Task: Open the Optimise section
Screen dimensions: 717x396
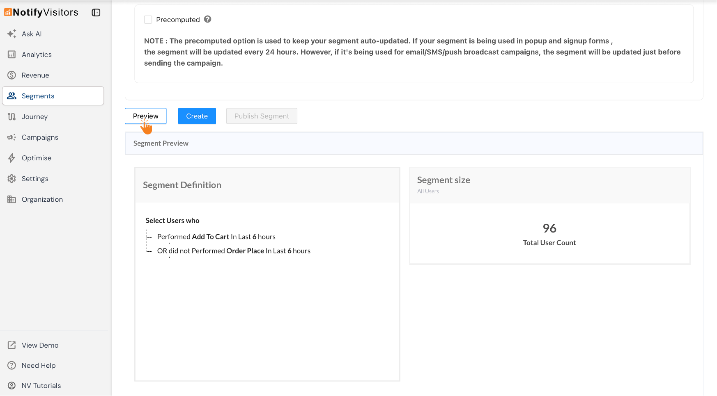Action: tap(36, 158)
